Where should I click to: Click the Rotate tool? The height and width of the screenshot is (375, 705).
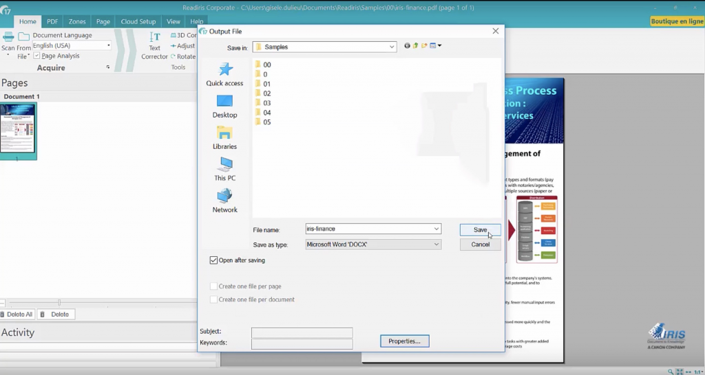(183, 56)
